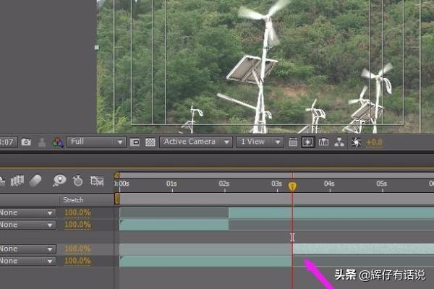Click 100.0% stretch of second layer
The image size is (434, 289).
point(77,225)
